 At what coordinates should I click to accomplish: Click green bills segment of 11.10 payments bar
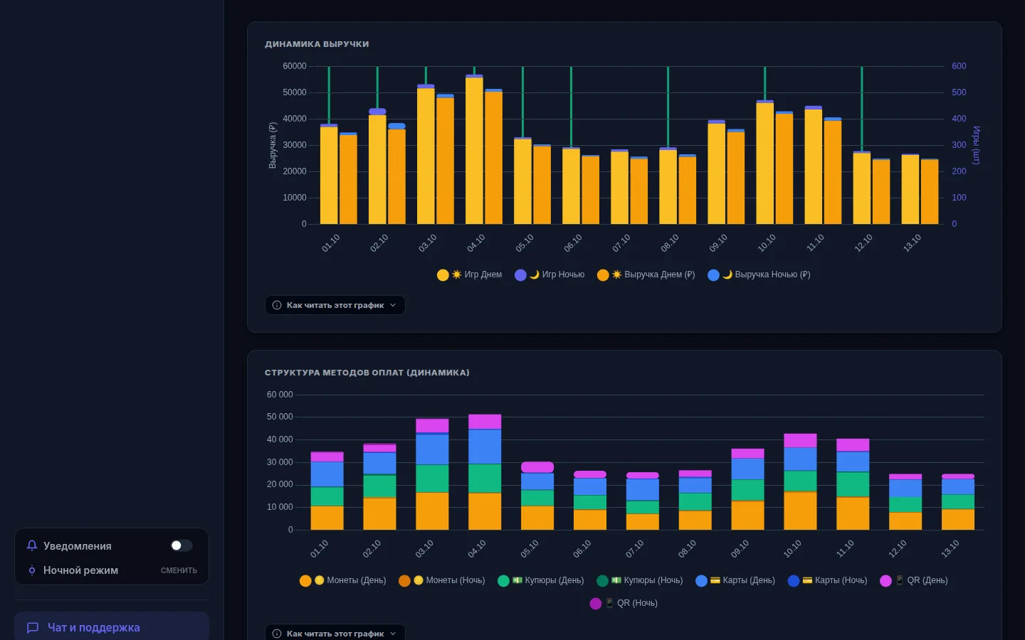(x=853, y=484)
